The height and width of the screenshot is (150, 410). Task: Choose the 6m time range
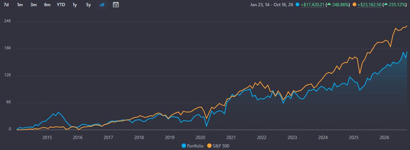[x=47, y=5]
